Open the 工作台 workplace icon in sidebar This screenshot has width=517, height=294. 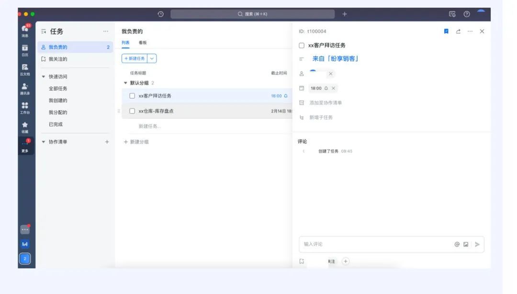click(25, 108)
